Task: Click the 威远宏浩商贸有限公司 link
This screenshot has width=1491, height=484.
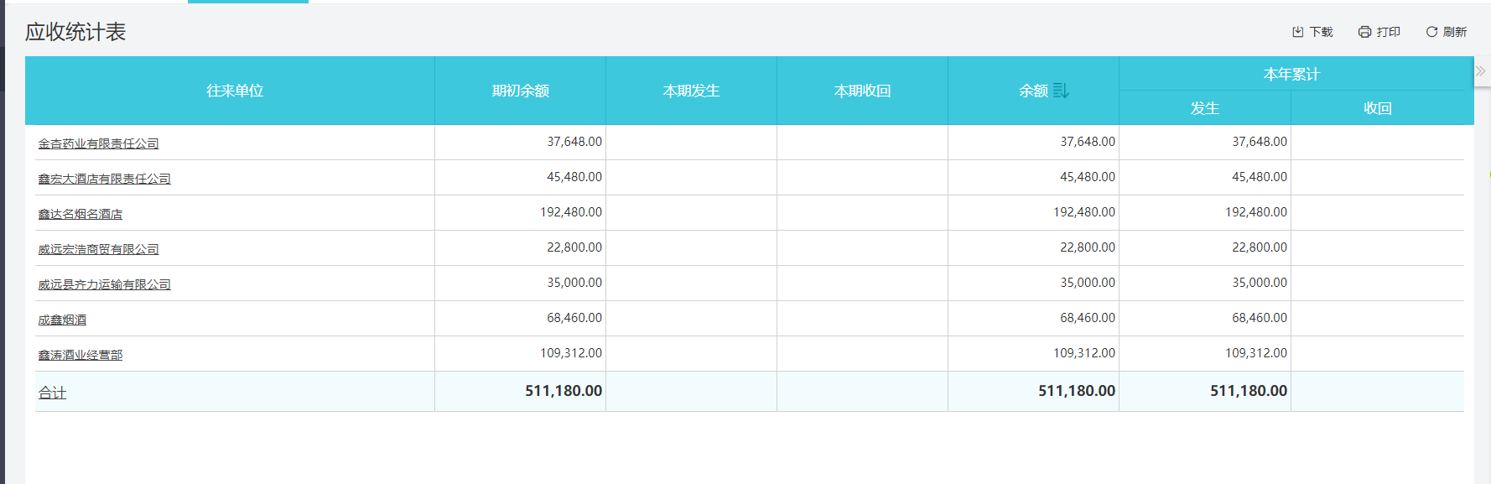Action: [x=98, y=249]
